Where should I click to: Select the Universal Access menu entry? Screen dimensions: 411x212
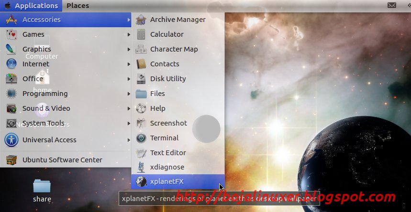click(x=66, y=140)
